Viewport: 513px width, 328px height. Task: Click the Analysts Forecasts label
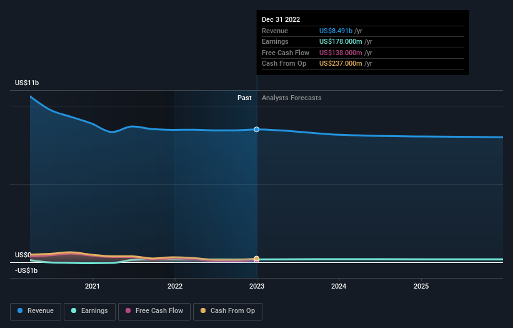coord(292,98)
